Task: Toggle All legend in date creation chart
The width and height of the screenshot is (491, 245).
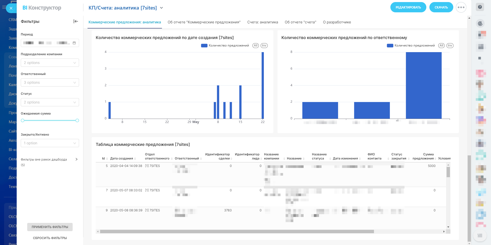Action: (255, 45)
